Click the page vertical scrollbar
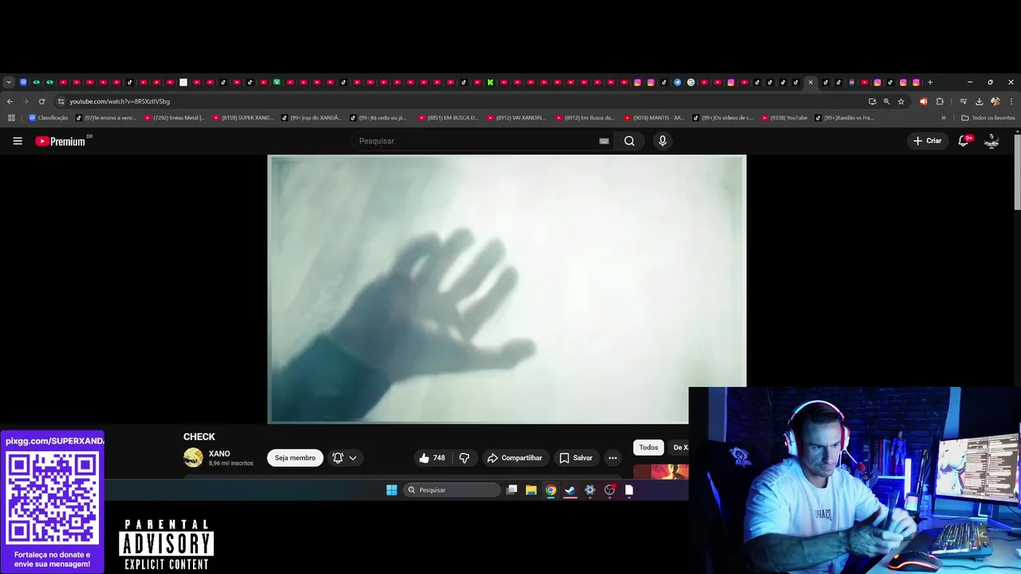The width and height of the screenshot is (1021, 574). 1017,171
